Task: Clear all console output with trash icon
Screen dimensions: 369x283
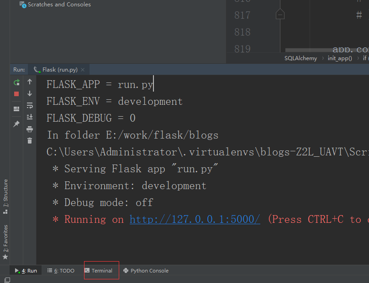Action: [x=30, y=140]
